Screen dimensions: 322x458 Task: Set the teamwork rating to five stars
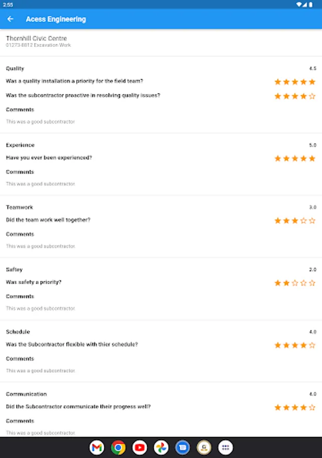[x=311, y=221]
